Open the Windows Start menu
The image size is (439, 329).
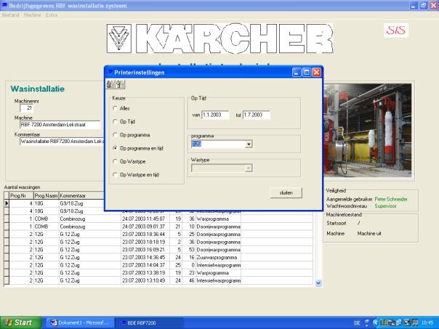[x=20, y=322]
